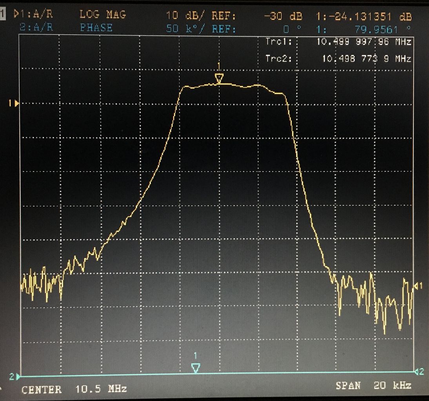Viewport: 429px width, 401px height.
Task: Click the 10 dB/ scale value
Action: point(185,15)
